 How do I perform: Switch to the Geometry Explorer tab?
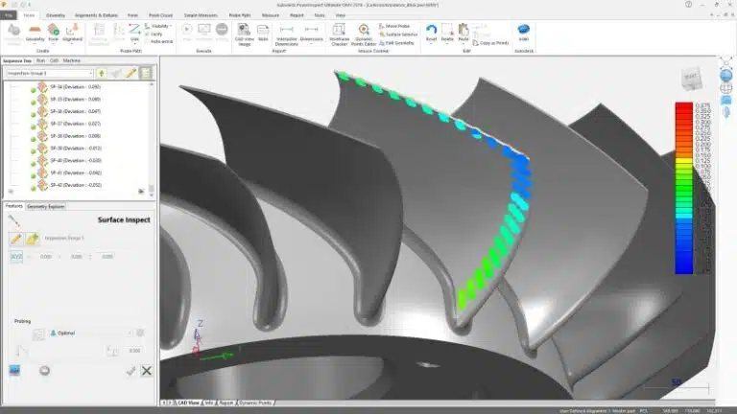46,206
